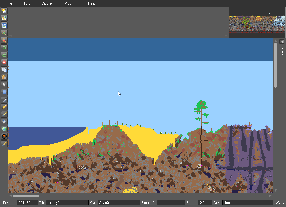Click the "World" label in the status bar
Screen dimensions: 286x207
(280, 202)
